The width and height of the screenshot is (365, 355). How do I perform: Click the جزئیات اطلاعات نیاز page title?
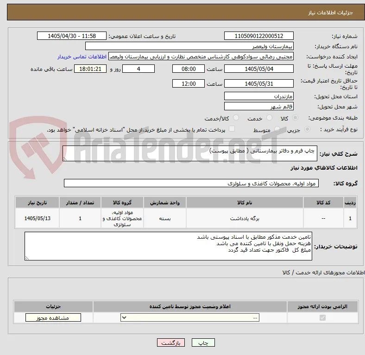click(331, 13)
